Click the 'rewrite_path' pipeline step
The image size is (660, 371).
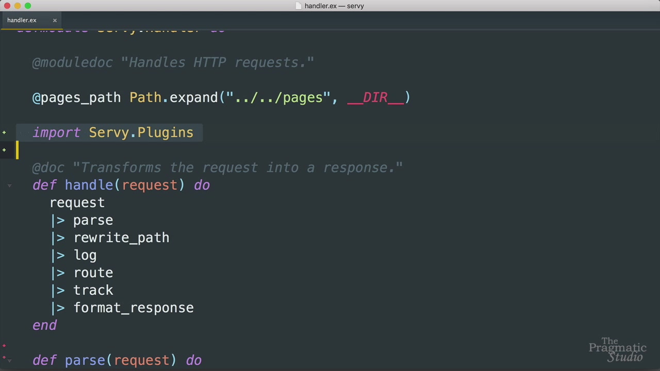(121, 238)
